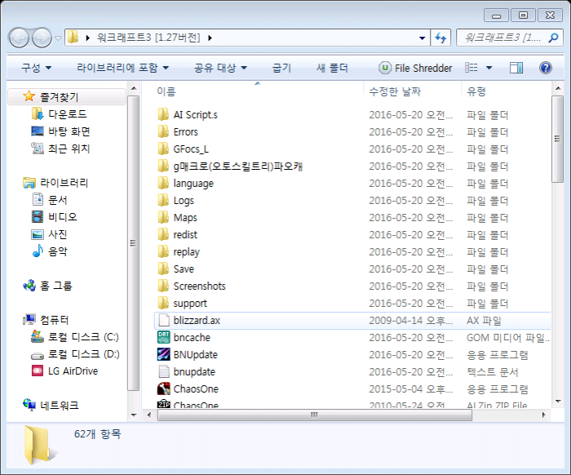Click the magnifier search icon

click(554, 38)
